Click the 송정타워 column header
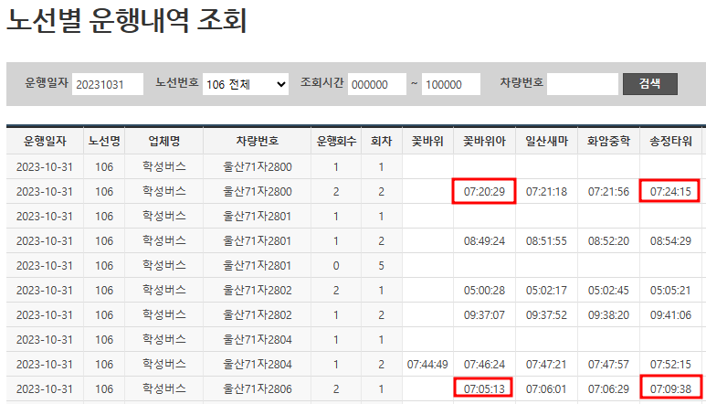Screen dimensions: 706x404 [670, 142]
